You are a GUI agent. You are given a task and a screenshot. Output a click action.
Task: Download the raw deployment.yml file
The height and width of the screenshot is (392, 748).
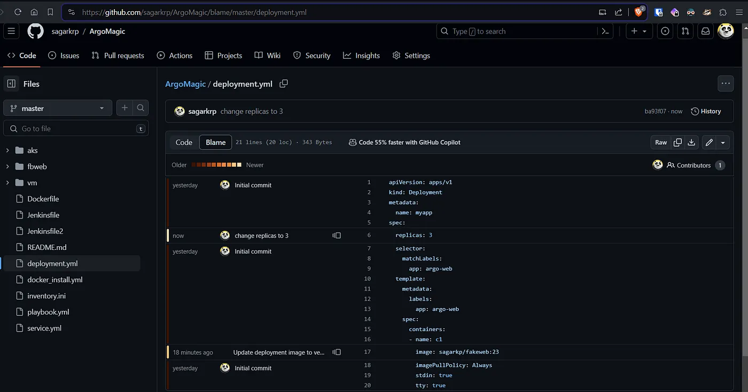[691, 143]
